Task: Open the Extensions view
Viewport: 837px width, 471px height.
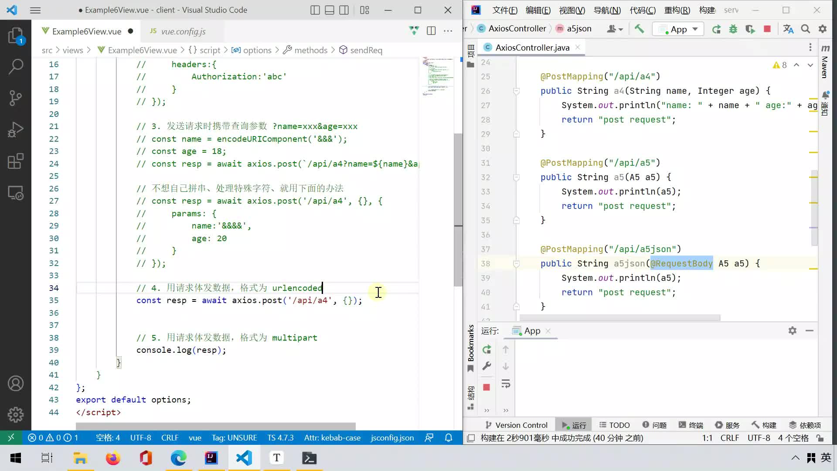Action: coord(16,161)
